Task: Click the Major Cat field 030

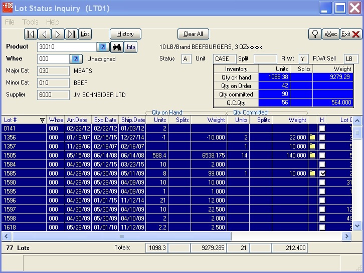Action: pos(53,71)
